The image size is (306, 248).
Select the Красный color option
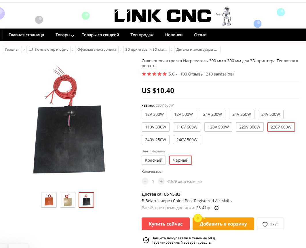154,160
